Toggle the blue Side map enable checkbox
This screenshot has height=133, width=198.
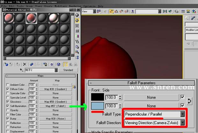(182, 105)
